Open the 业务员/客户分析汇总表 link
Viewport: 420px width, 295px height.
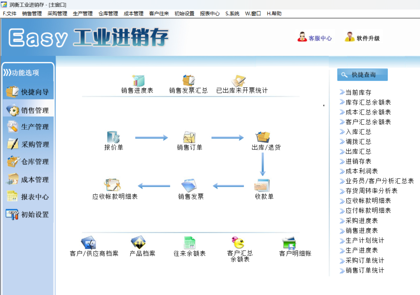pos(377,181)
